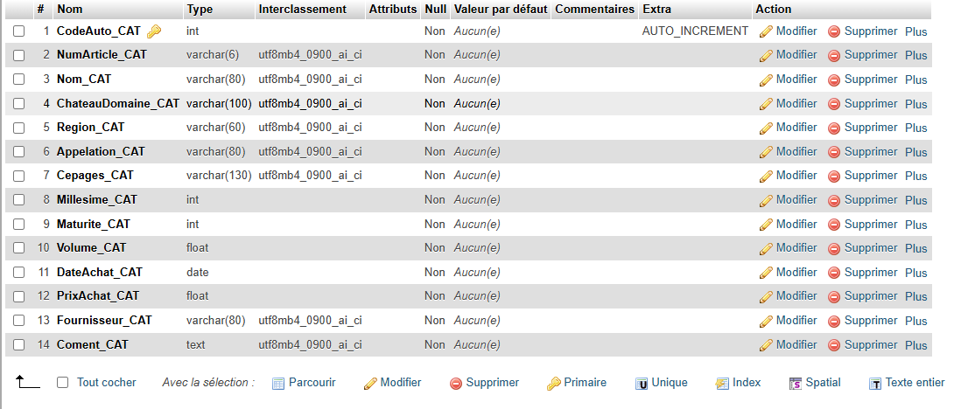Click the Texte entier icon

(x=875, y=384)
